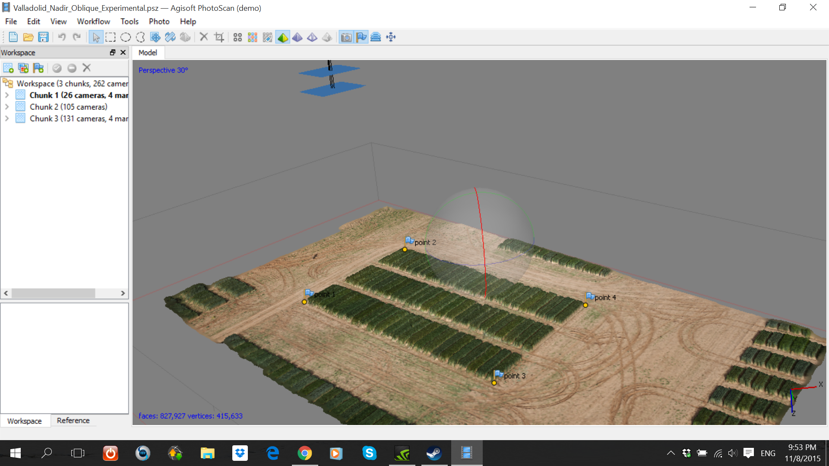Click the Add Chunk icon
The height and width of the screenshot is (466, 829).
8,68
